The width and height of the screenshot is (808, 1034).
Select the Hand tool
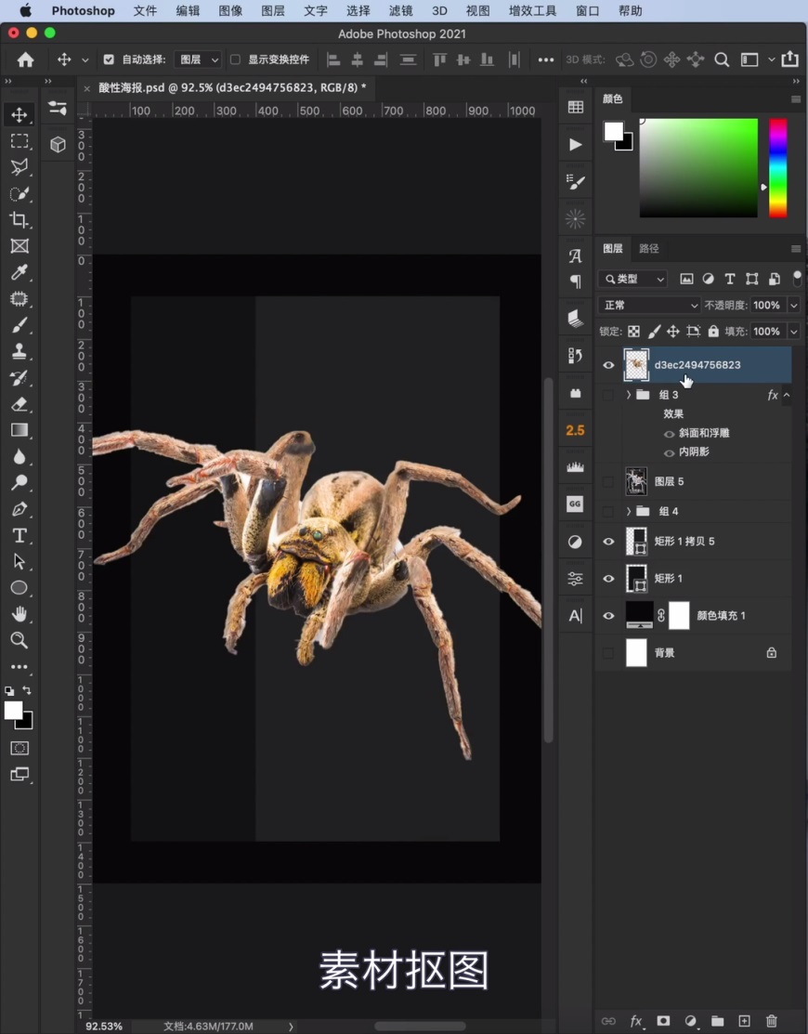(20, 614)
